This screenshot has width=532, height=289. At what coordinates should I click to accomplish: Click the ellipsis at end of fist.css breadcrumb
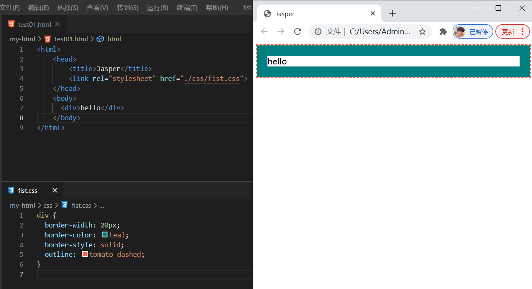pos(102,205)
